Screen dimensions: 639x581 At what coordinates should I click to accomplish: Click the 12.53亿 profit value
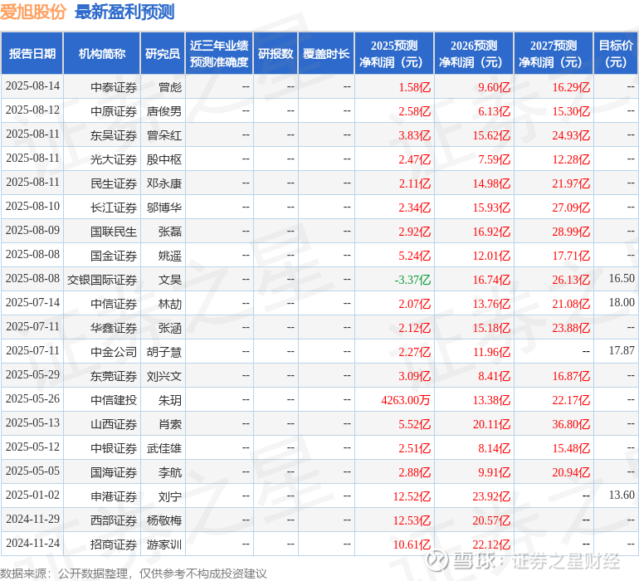[x=412, y=520]
